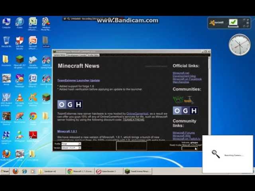This screenshot has width=255, height=191.
Task: Open the Profile dropdown showing Forge
Action: coord(71,144)
